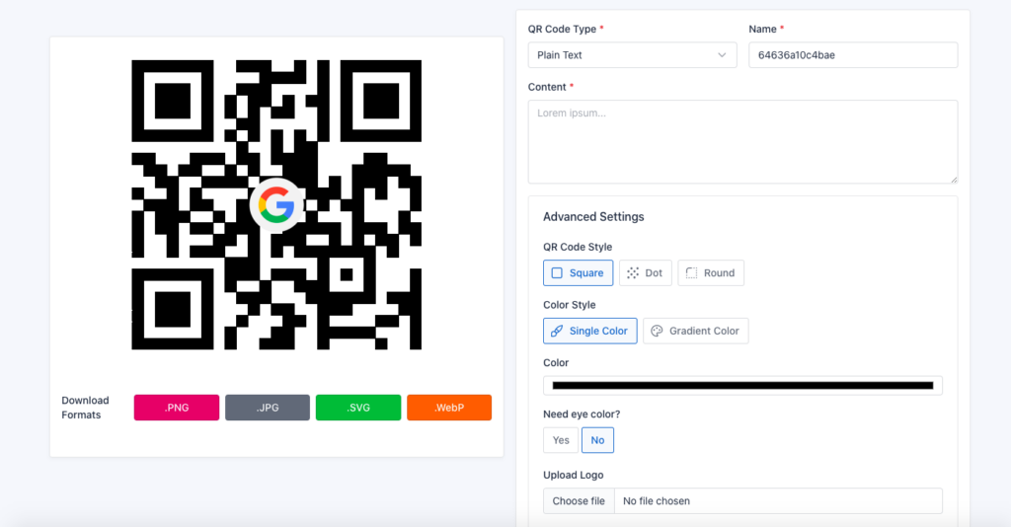Click the 'Need eye color?' label
The image size is (1011, 527).
pyautogui.click(x=582, y=414)
